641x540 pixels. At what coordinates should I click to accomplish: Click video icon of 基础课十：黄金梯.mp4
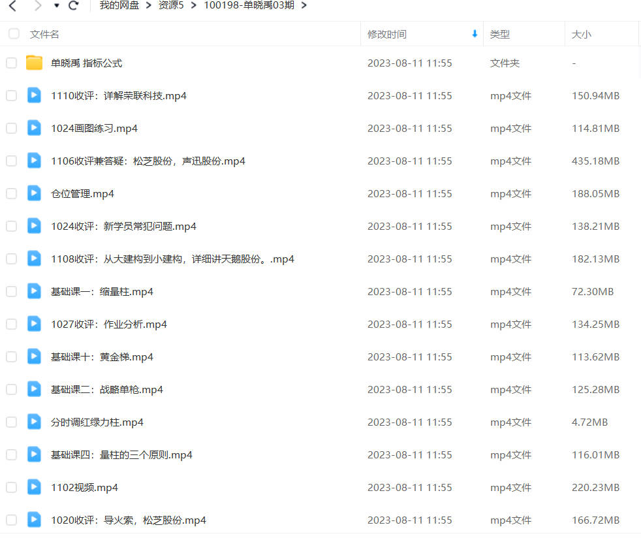pyautogui.click(x=35, y=357)
